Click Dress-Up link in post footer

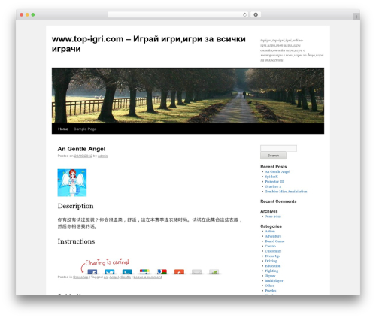click(x=80, y=277)
